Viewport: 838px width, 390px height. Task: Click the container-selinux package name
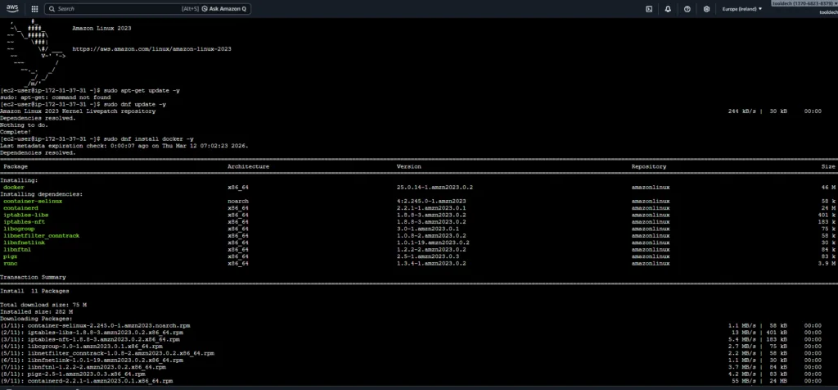(x=33, y=202)
